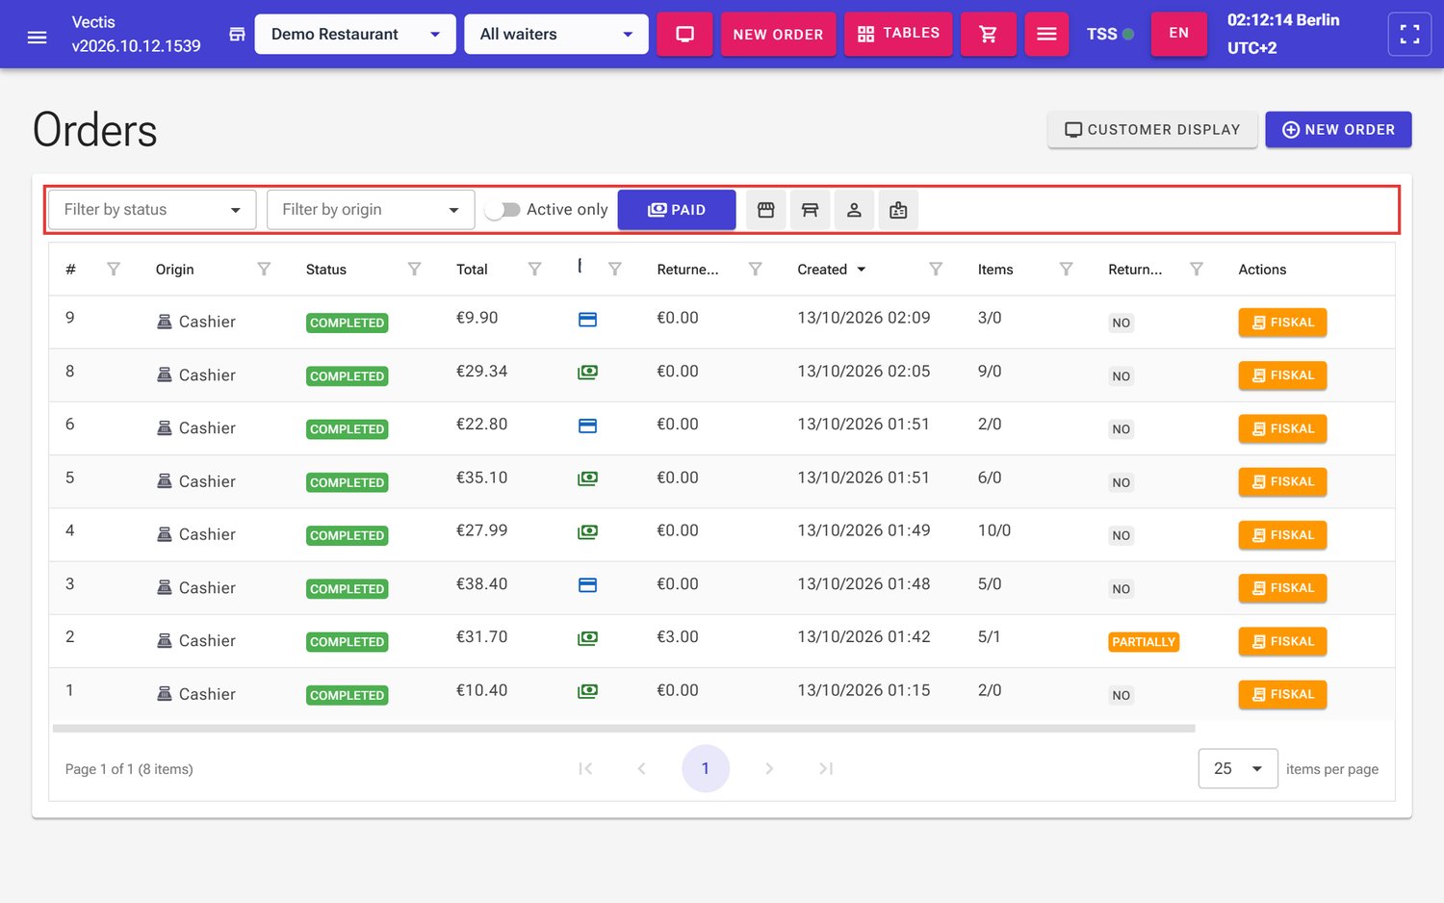Open FISKAL for order 9
This screenshot has height=903, width=1444.
pyautogui.click(x=1282, y=322)
